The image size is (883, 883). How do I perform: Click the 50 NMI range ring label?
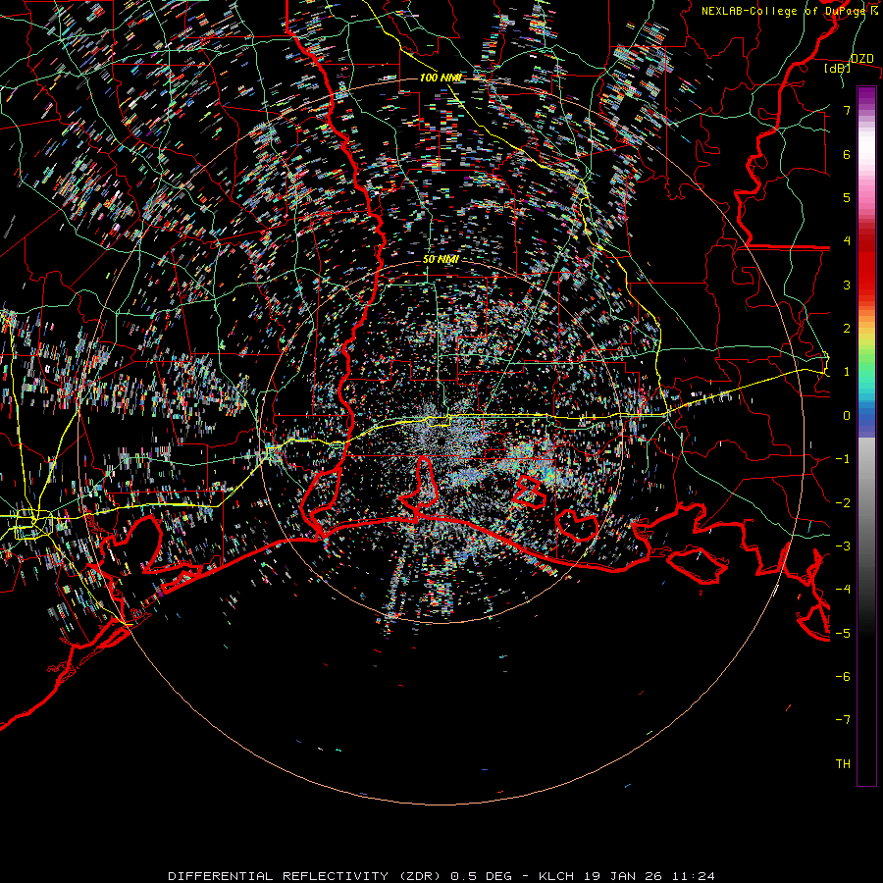tap(441, 260)
